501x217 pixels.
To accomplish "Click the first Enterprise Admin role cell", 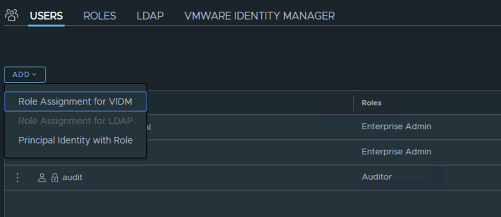I will point(396,126).
